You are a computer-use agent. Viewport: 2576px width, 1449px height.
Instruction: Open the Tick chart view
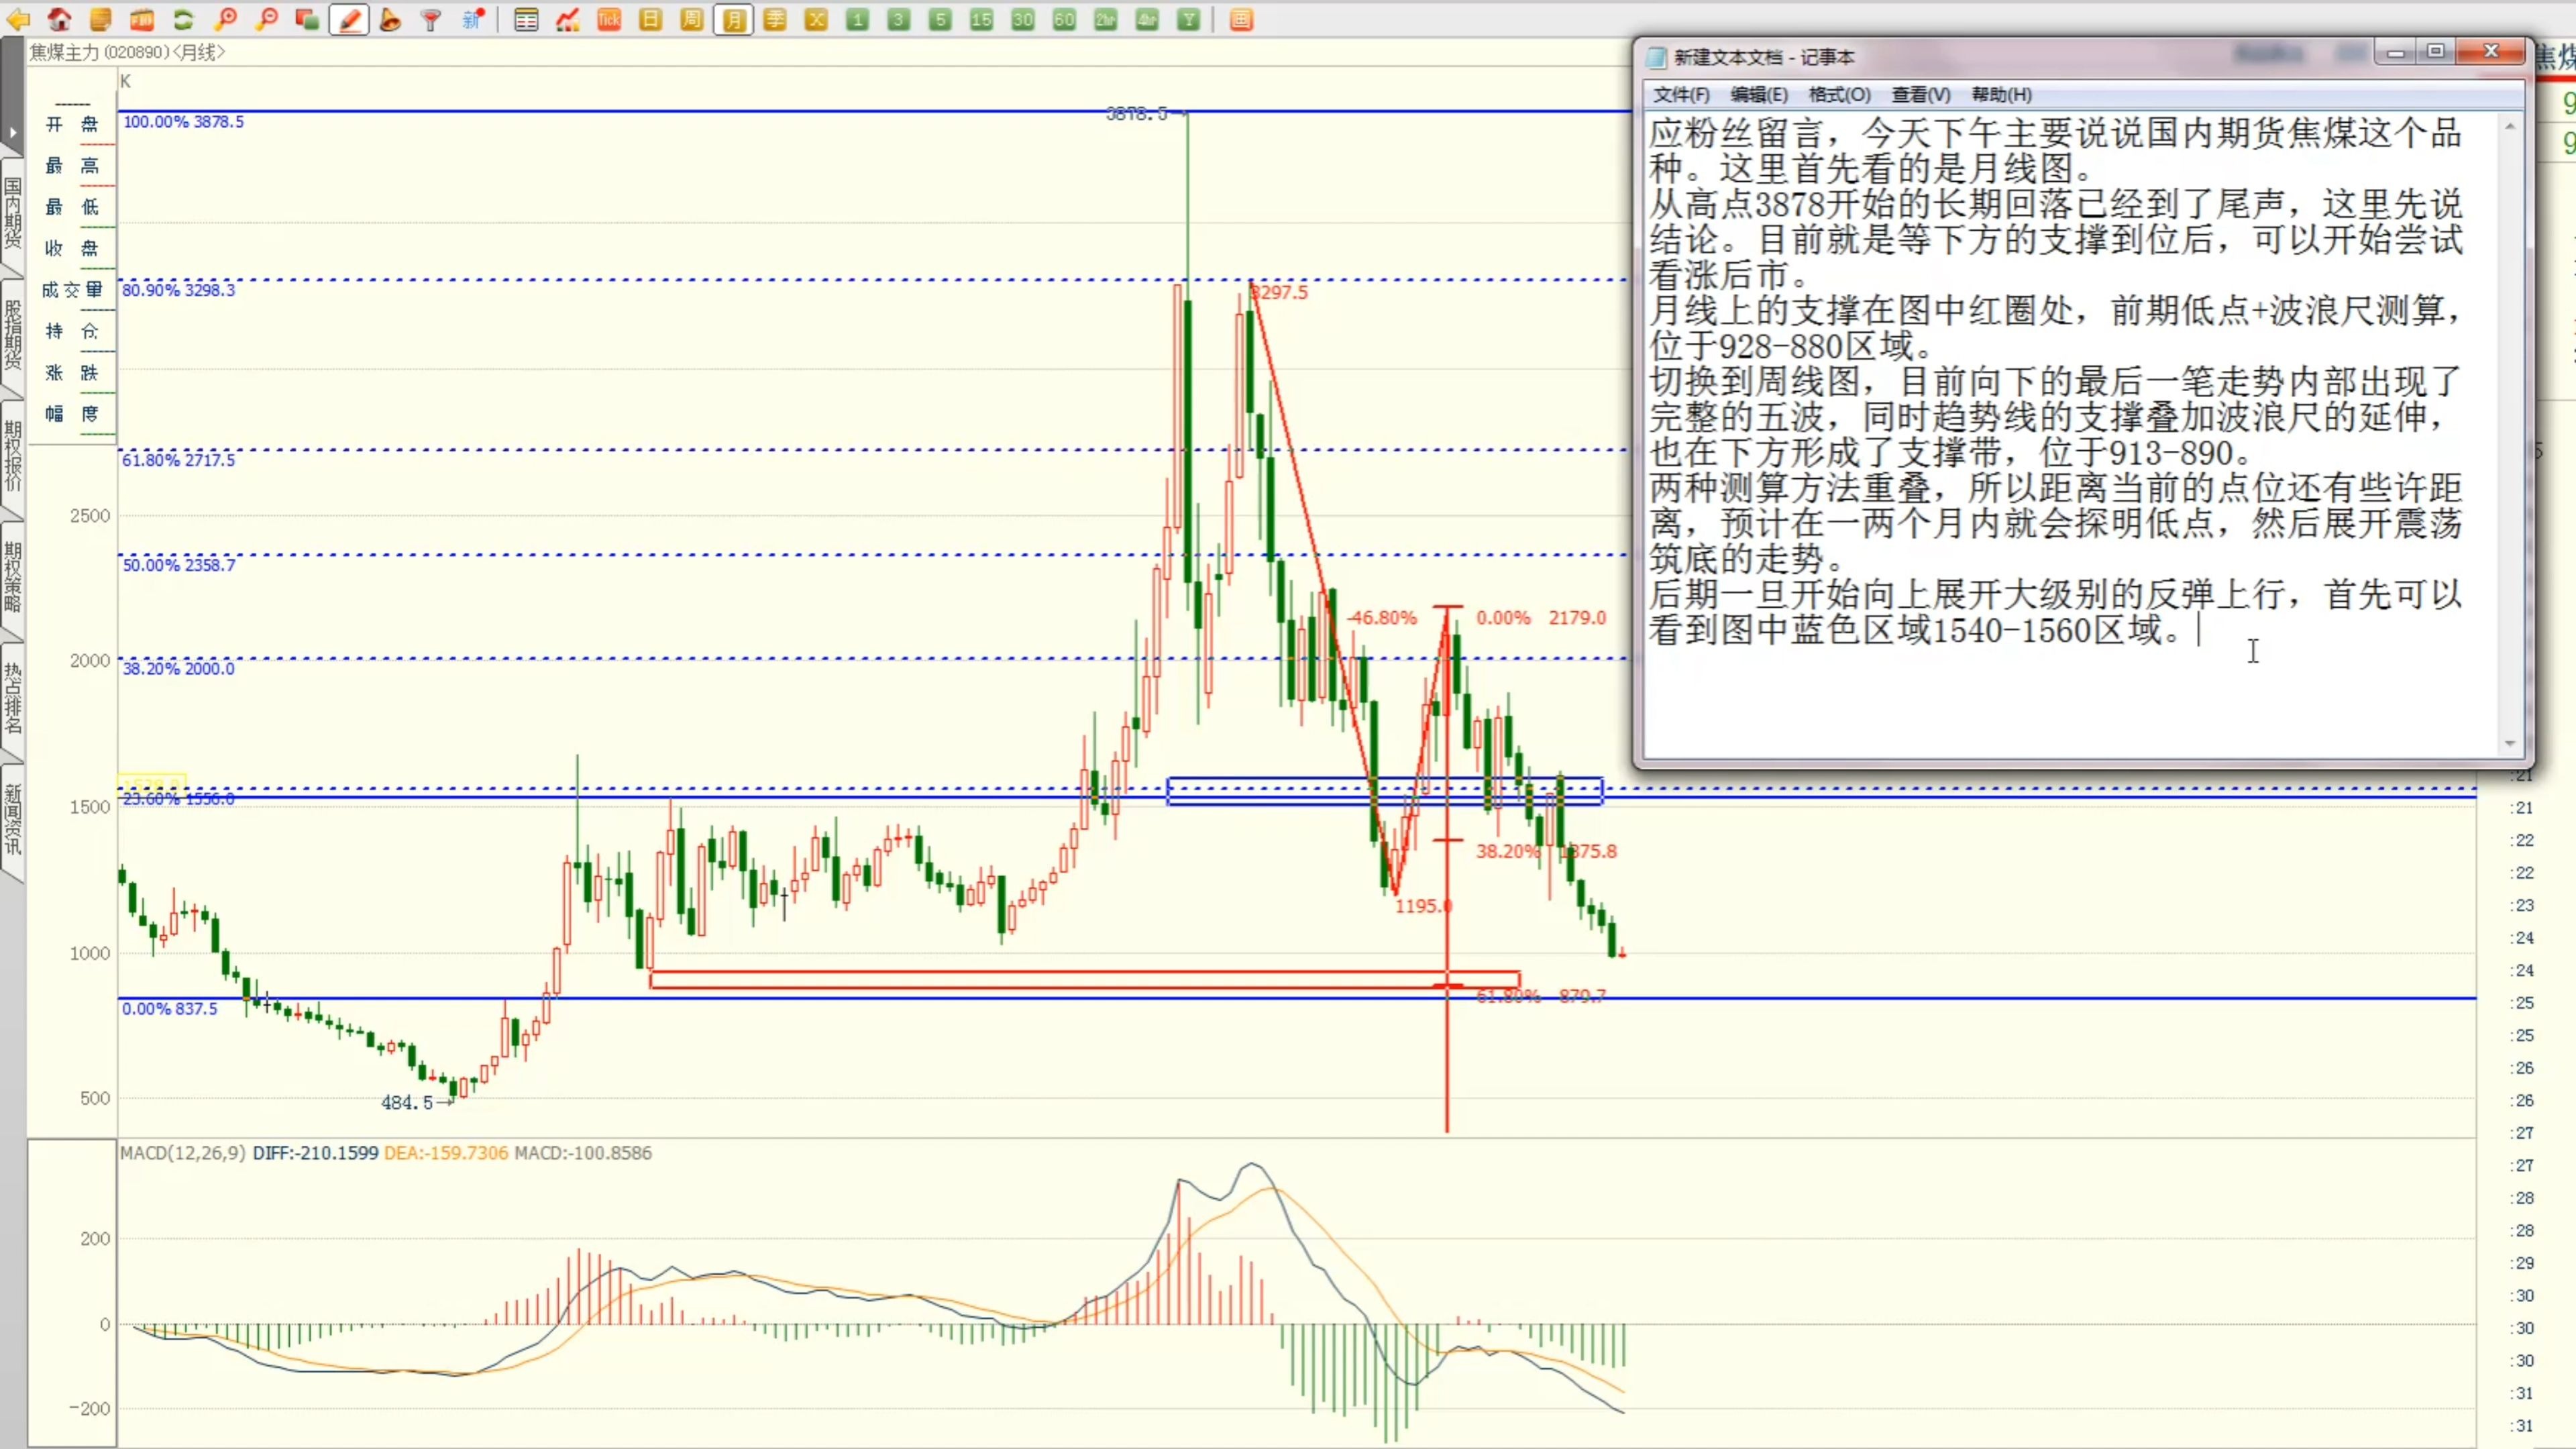pos(609,19)
